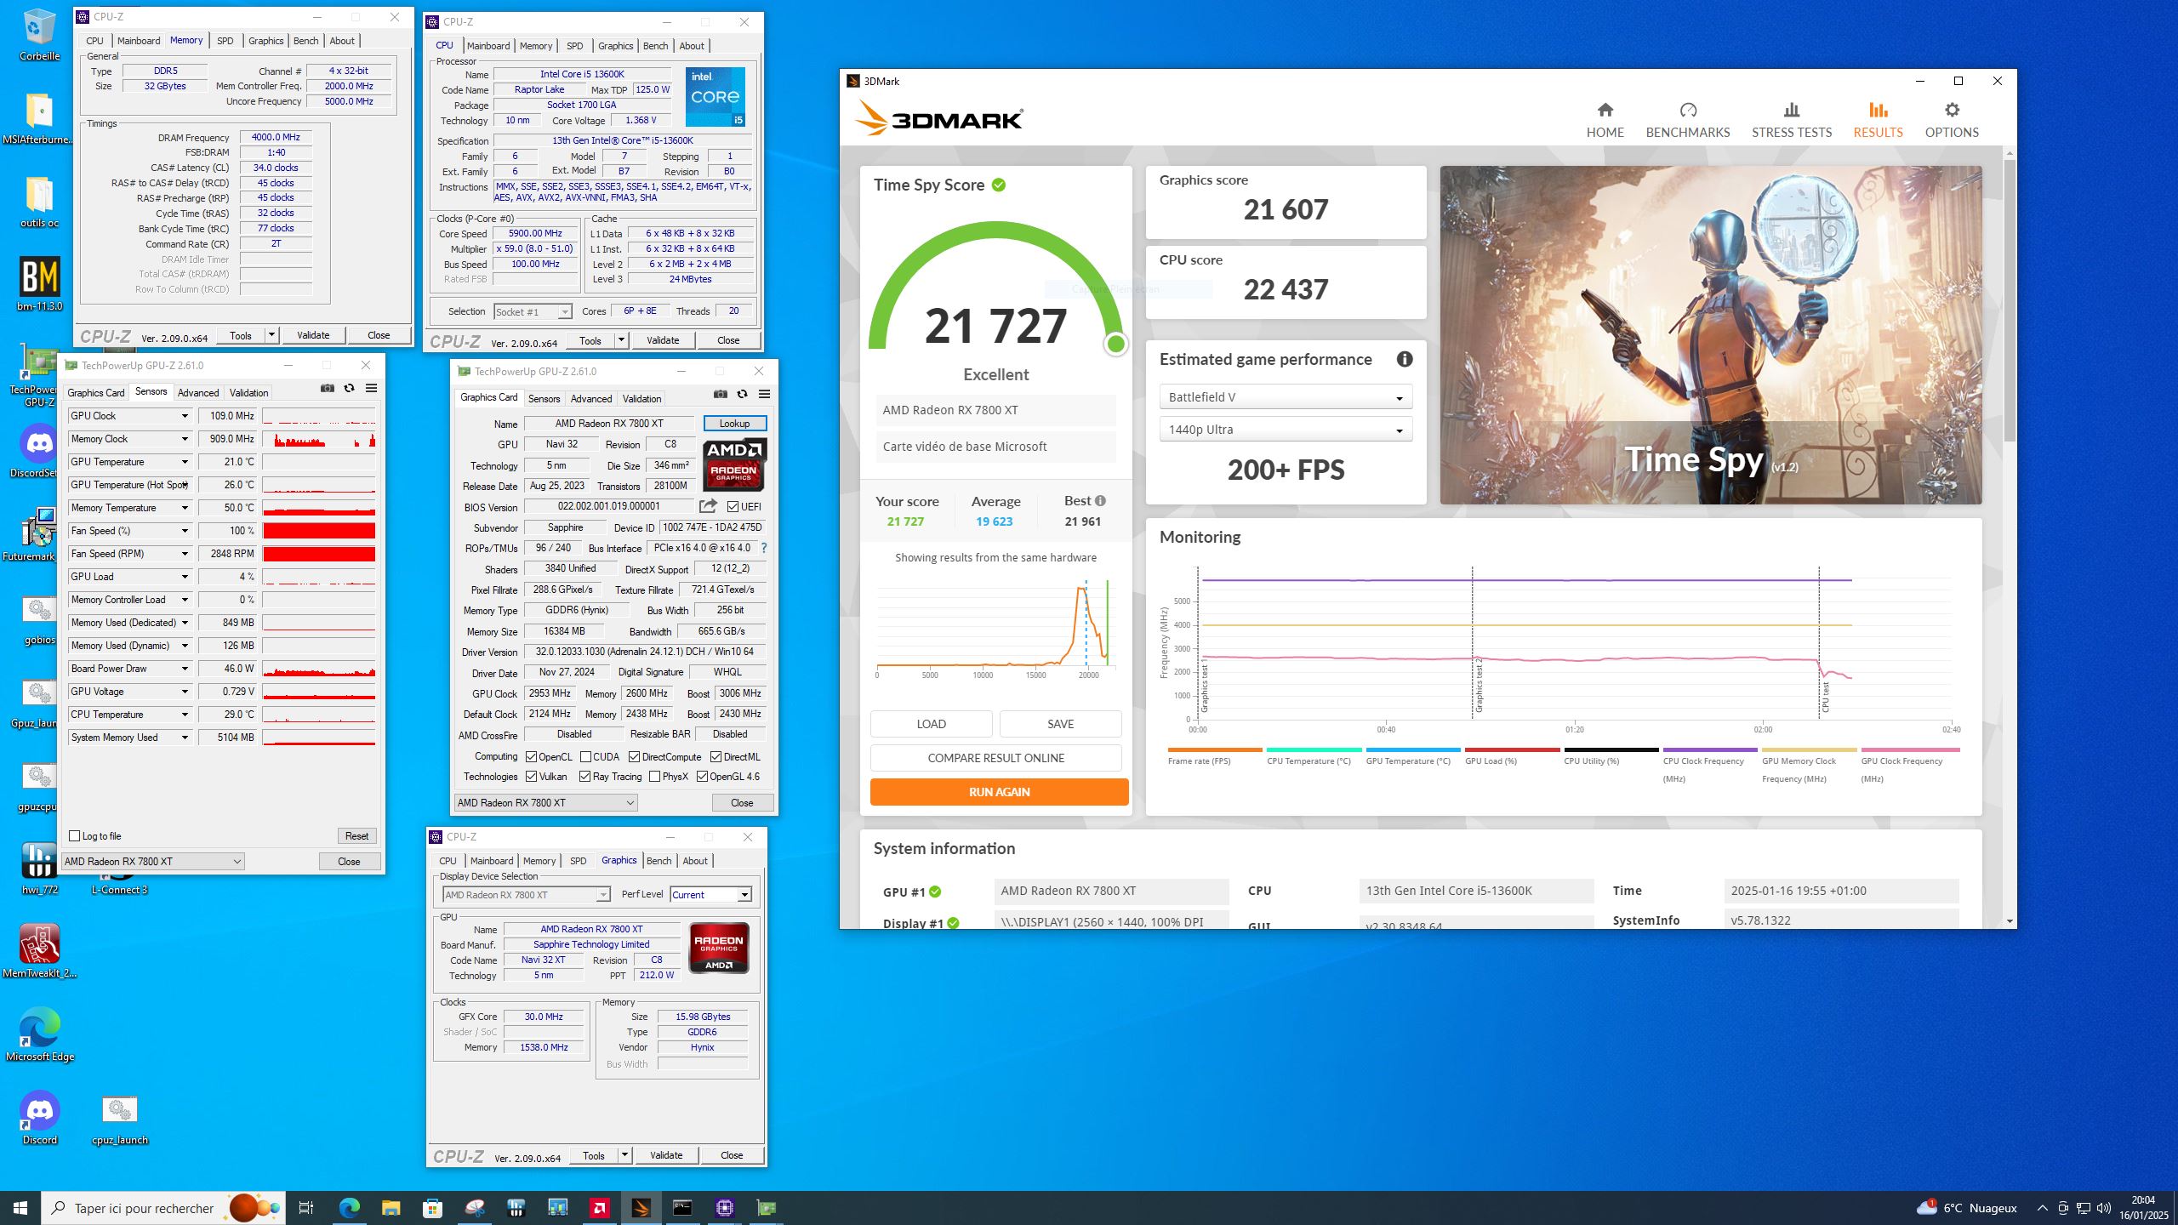Click COMPARE RESULT ONLINE button

(995, 757)
